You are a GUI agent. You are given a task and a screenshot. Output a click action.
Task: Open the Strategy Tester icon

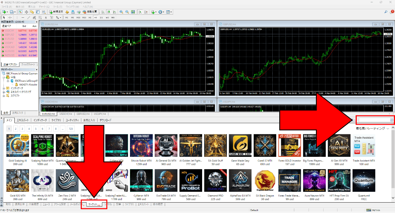(44, 12)
